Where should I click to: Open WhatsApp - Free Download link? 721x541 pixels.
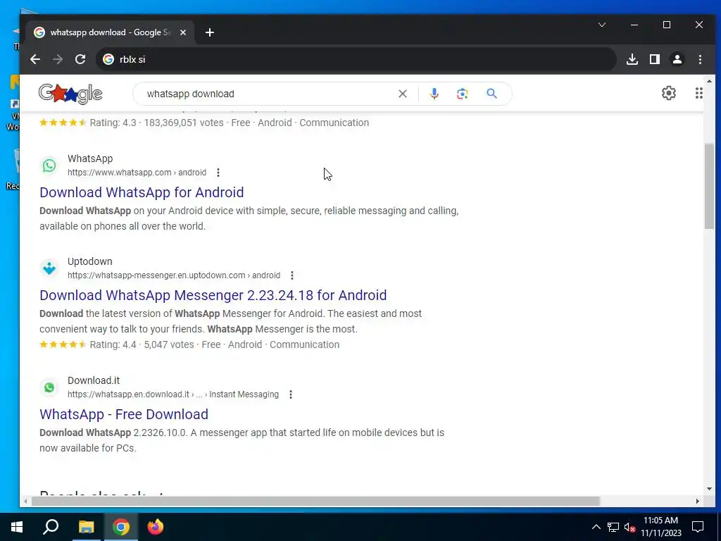124,414
